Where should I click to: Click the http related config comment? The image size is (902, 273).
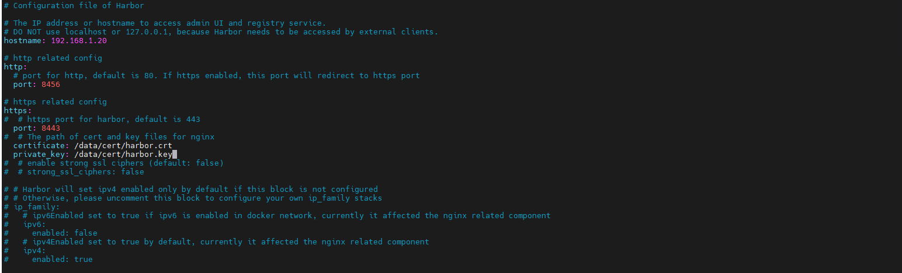pos(53,58)
